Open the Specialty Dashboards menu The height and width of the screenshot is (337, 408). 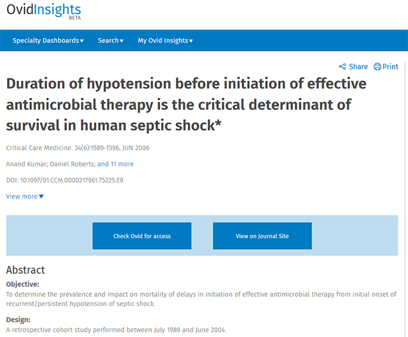coord(48,41)
